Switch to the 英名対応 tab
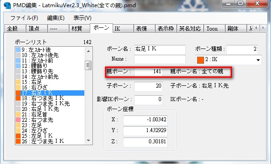Screen dimensions: 271x164 point(190,29)
